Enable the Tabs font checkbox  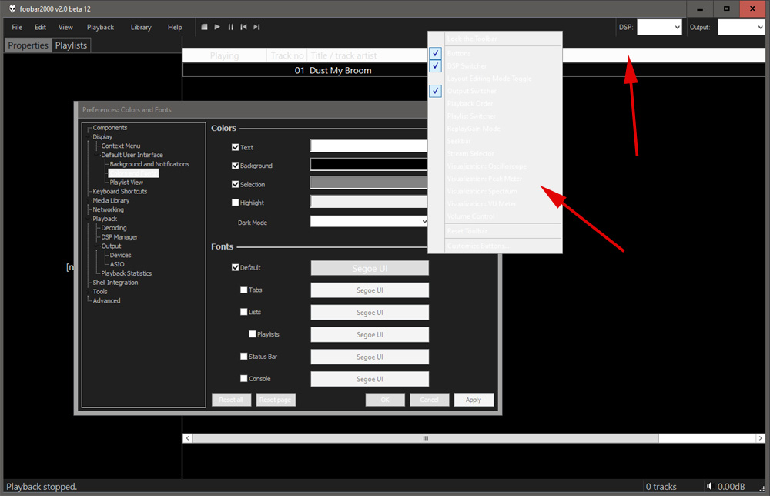click(243, 290)
